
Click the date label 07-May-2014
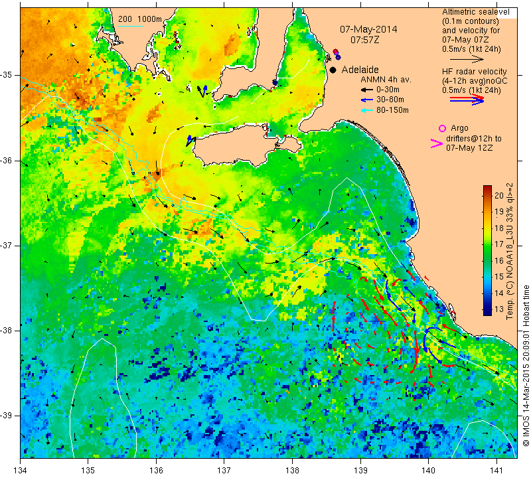pos(368,29)
